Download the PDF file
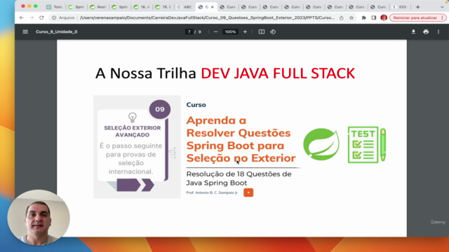 point(413,31)
